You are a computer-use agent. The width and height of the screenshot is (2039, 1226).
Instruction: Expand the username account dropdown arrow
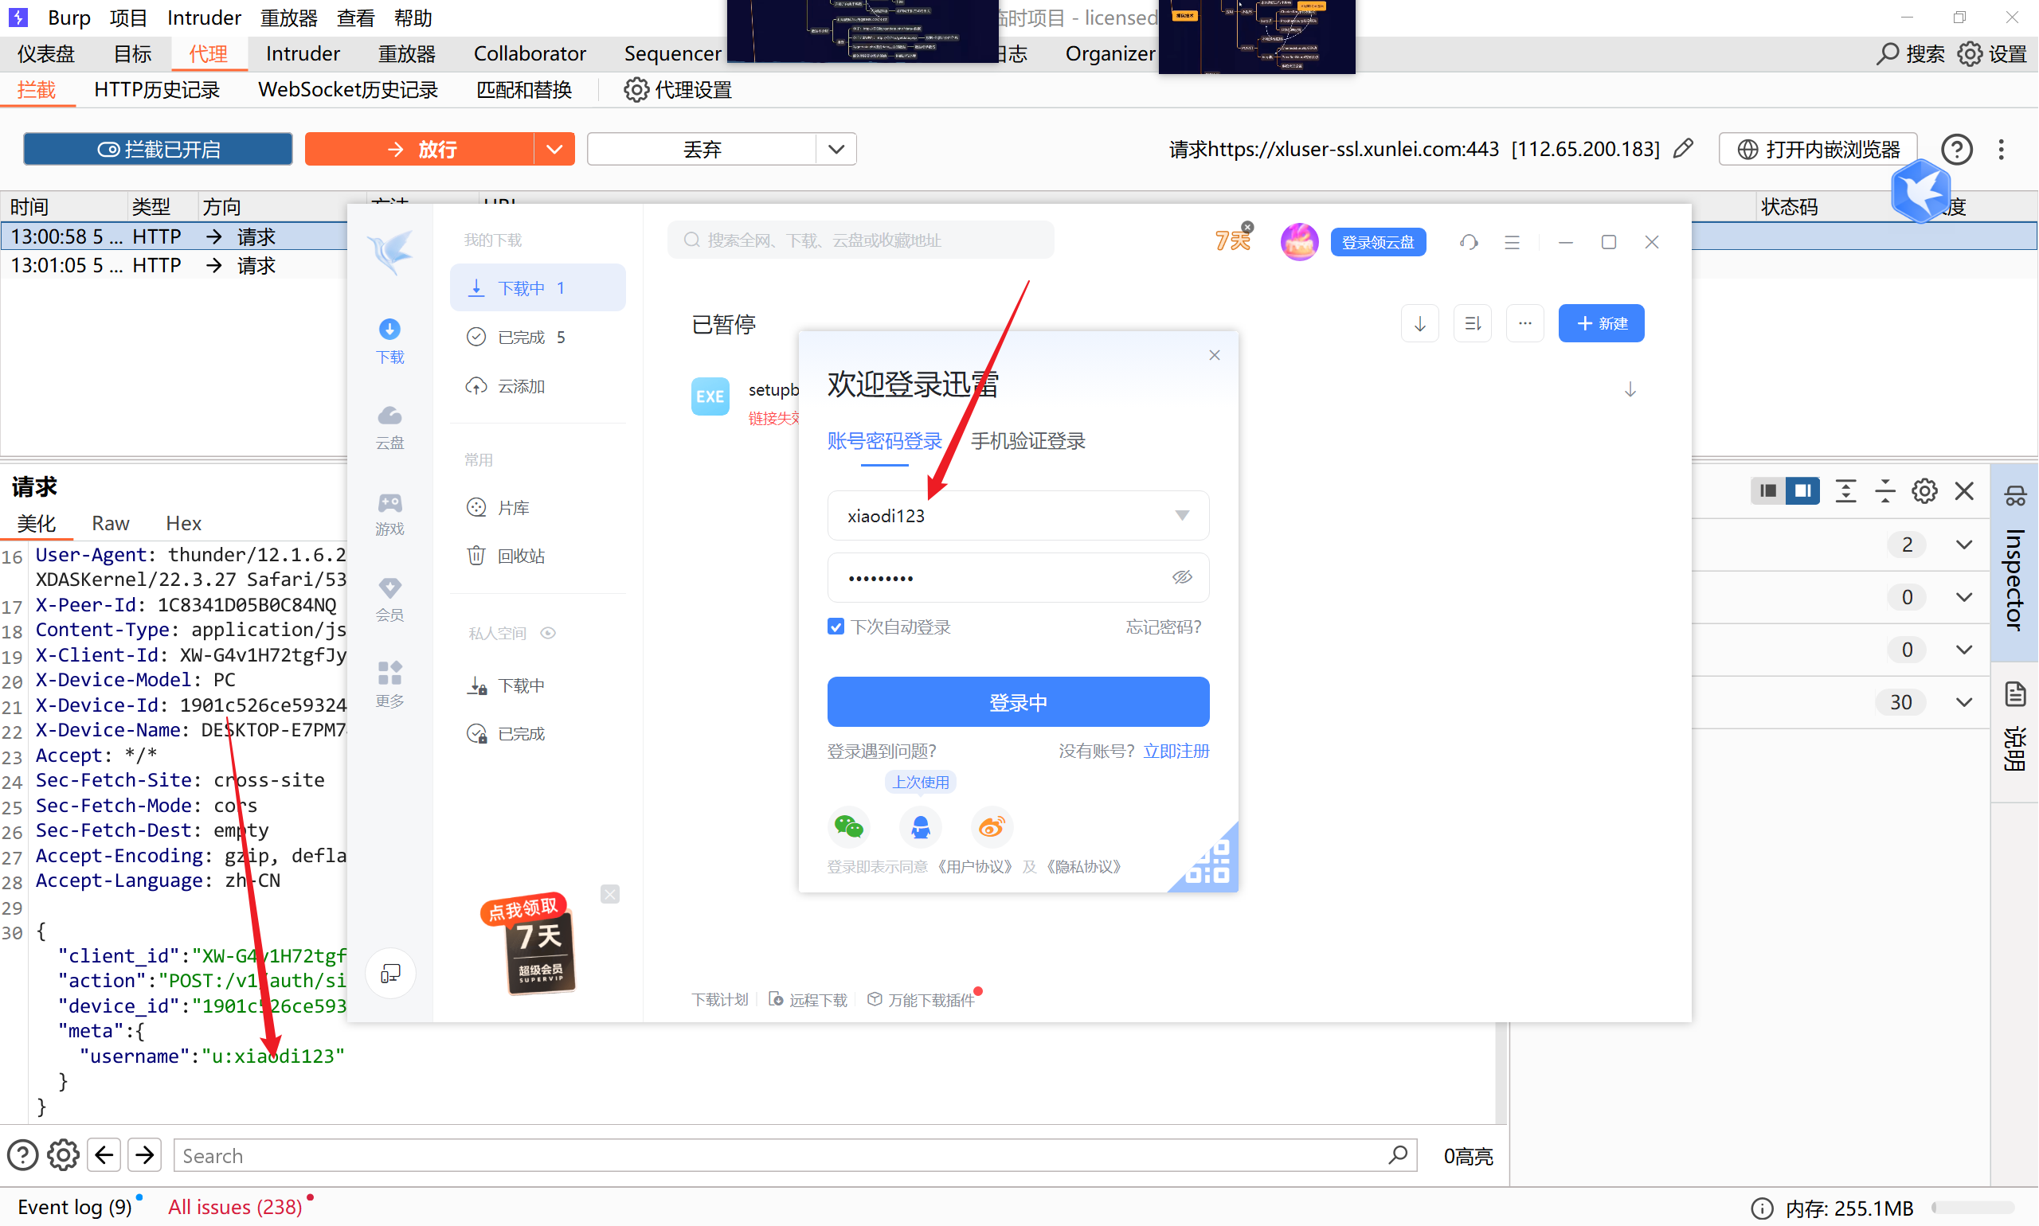(x=1182, y=516)
